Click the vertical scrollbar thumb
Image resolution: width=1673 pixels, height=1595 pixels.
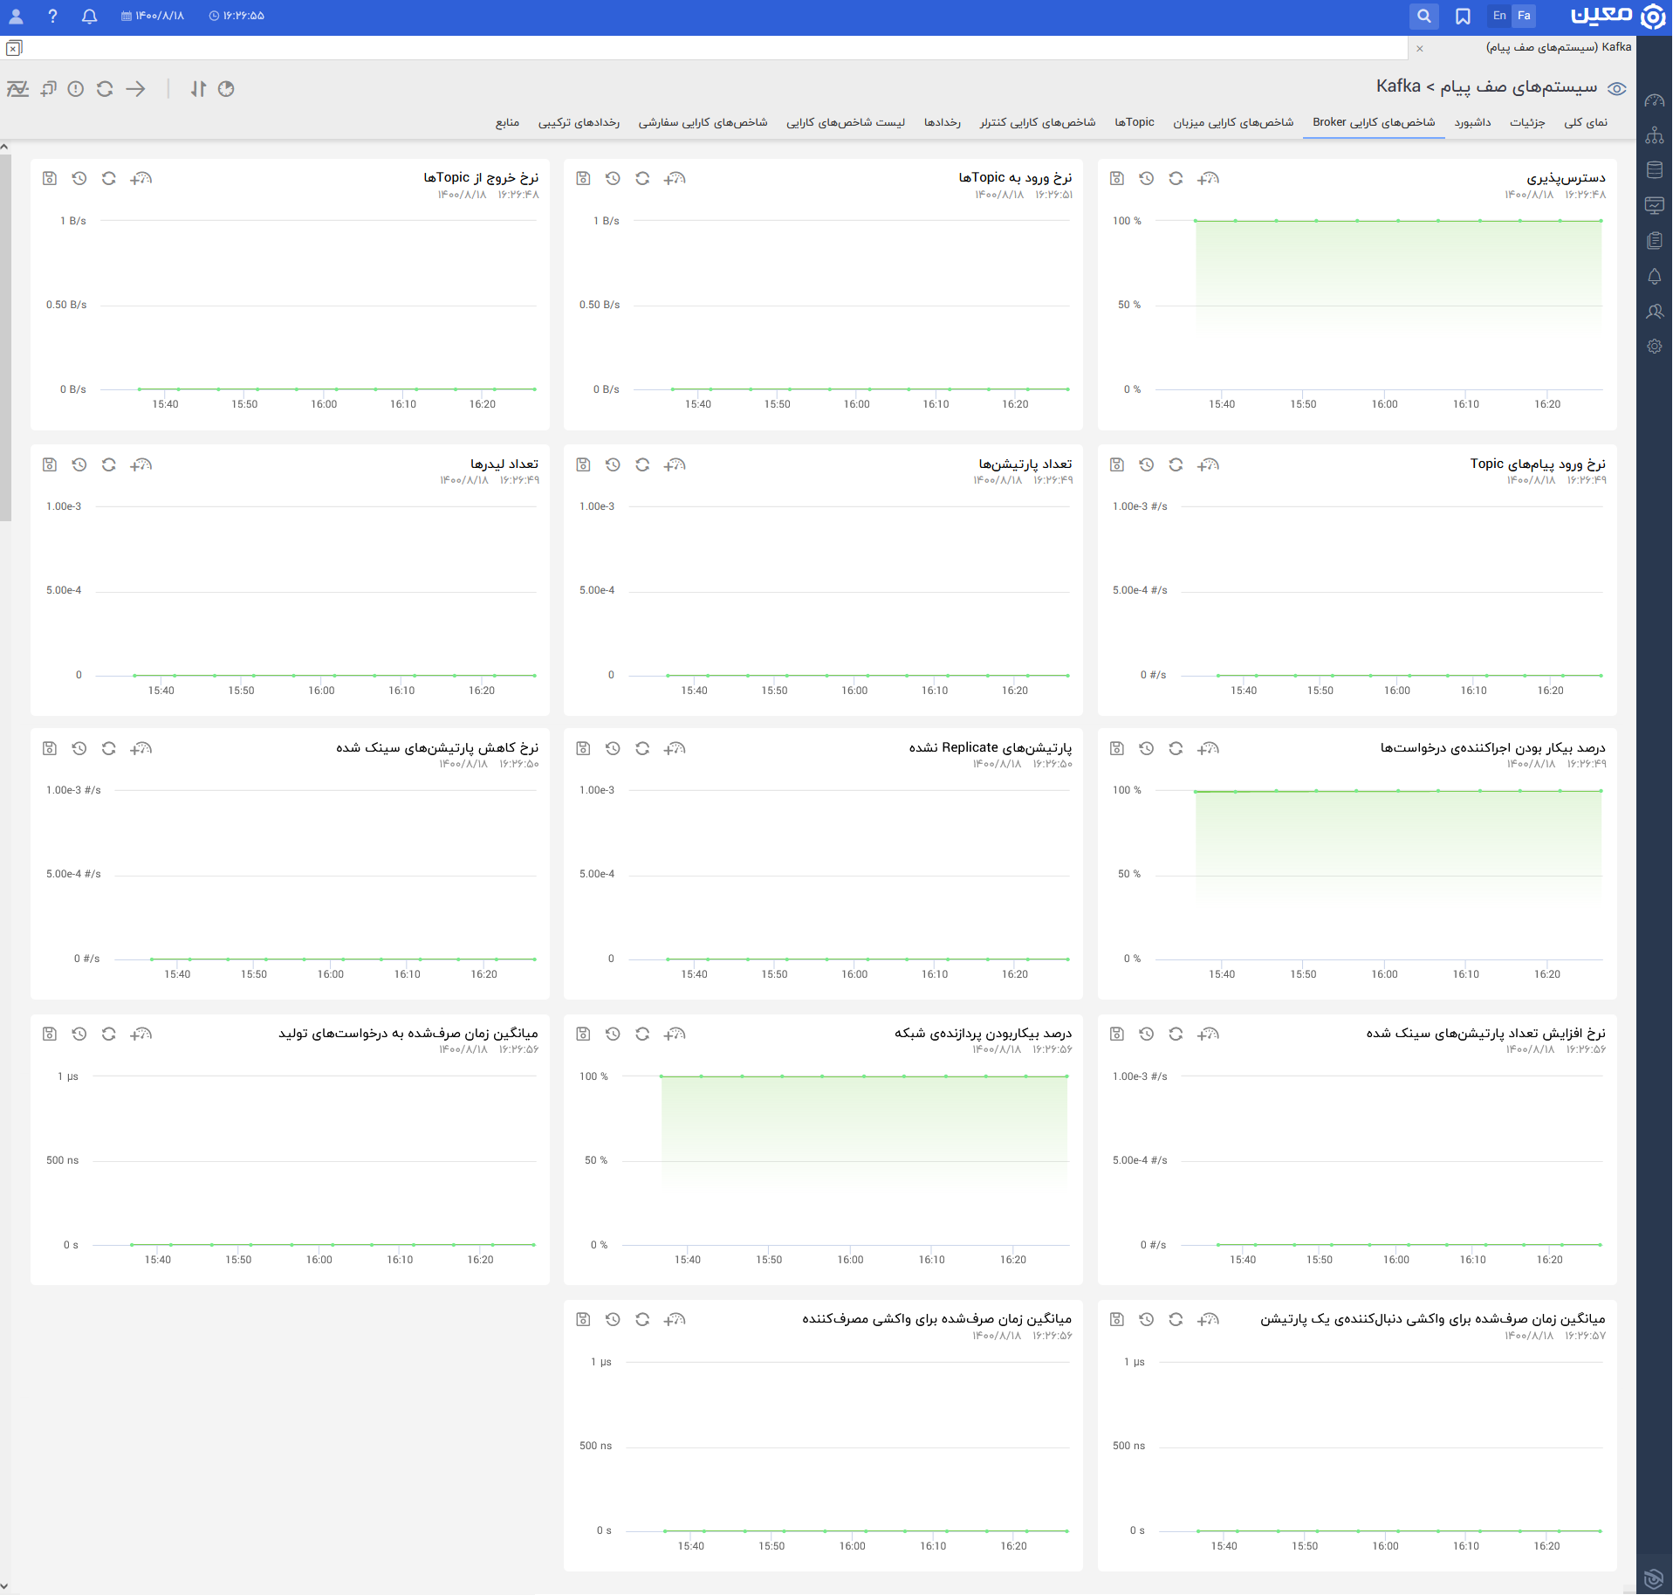pyautogui.click(x=4, y=337)
